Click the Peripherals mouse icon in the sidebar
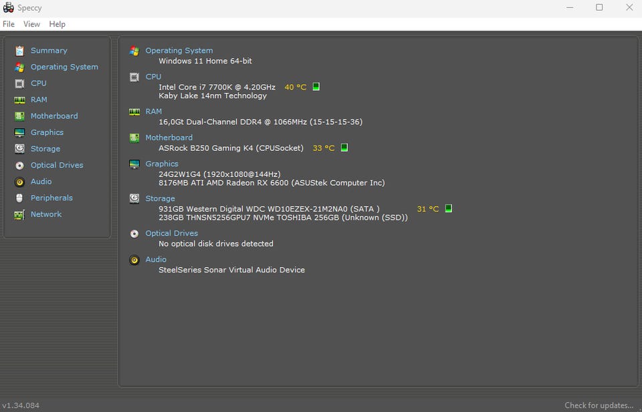642x412 pixels. [x=19, y=198]
